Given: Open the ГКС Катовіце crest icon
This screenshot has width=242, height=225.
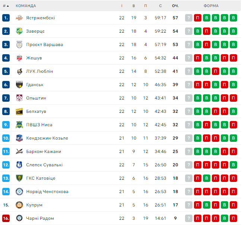Looking at the screenshot, I should [19, 178].
